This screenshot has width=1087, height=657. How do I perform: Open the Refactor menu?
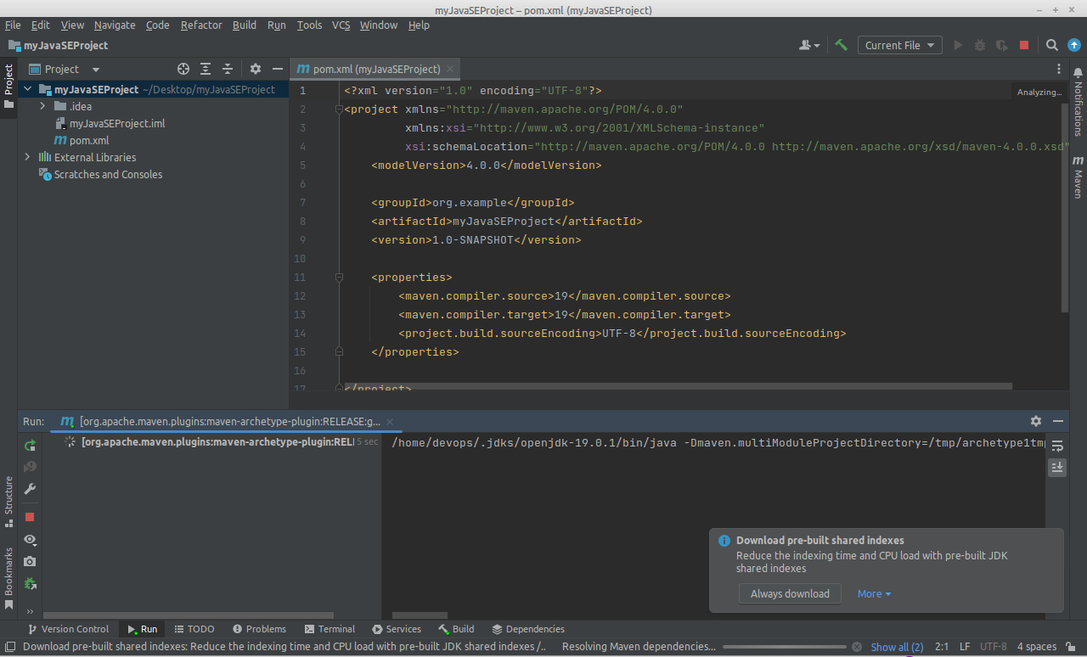(201, 25)
